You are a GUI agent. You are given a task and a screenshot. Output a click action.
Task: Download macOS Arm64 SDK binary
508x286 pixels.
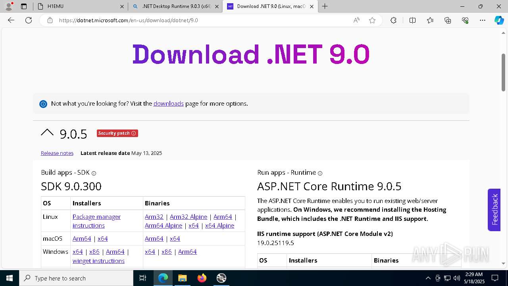154,239
